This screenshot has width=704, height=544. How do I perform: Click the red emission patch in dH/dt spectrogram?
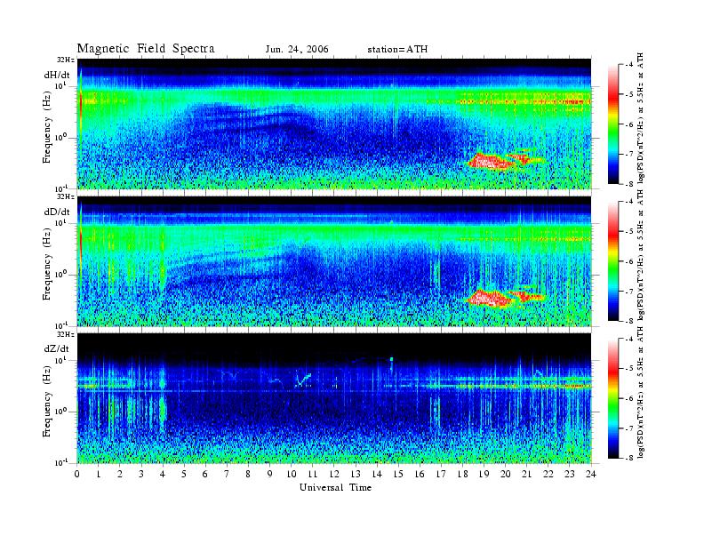point(492,162)
